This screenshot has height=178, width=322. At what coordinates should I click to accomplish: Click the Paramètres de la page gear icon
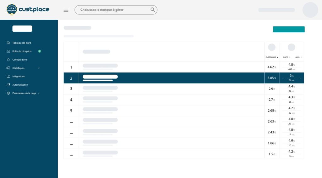coord(8,93)
